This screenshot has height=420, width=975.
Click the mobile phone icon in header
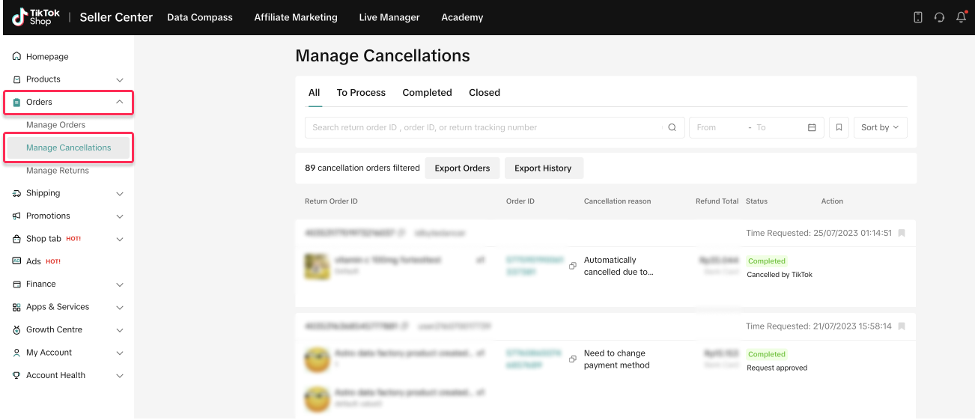click(918, 17)
